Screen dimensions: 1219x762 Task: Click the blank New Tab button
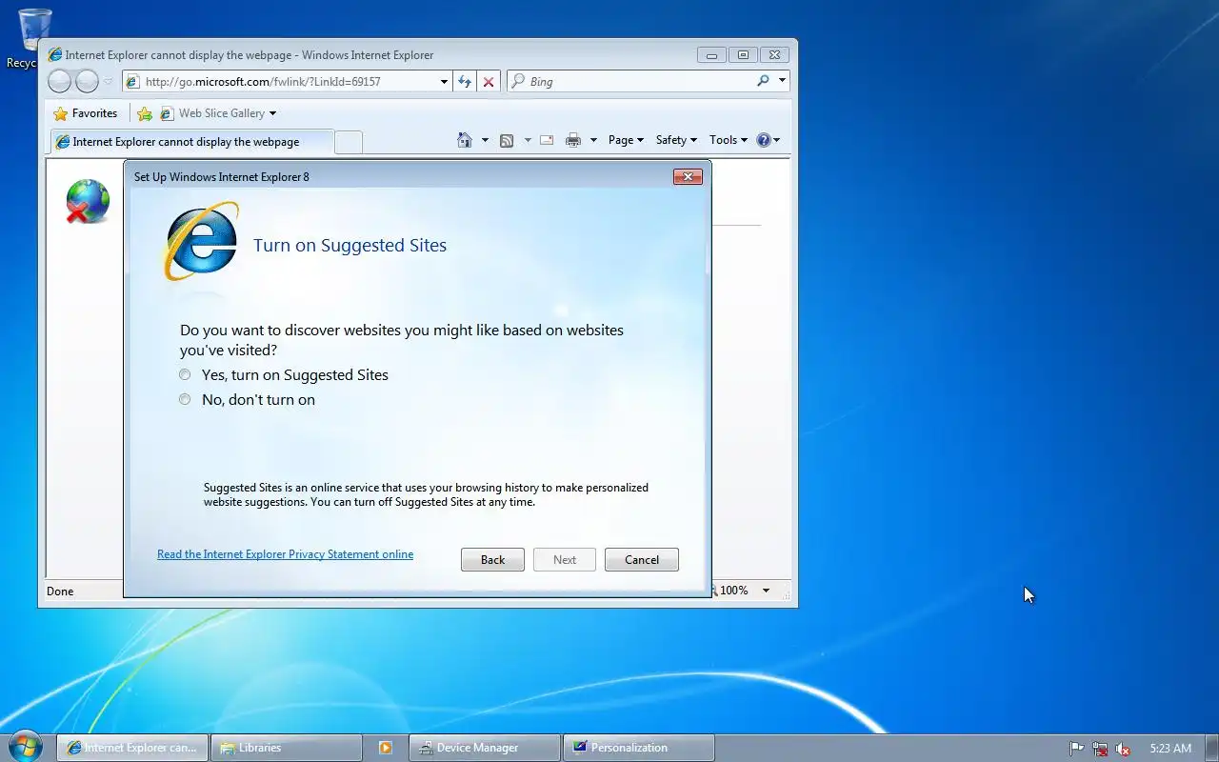click(x=349, y=142)
